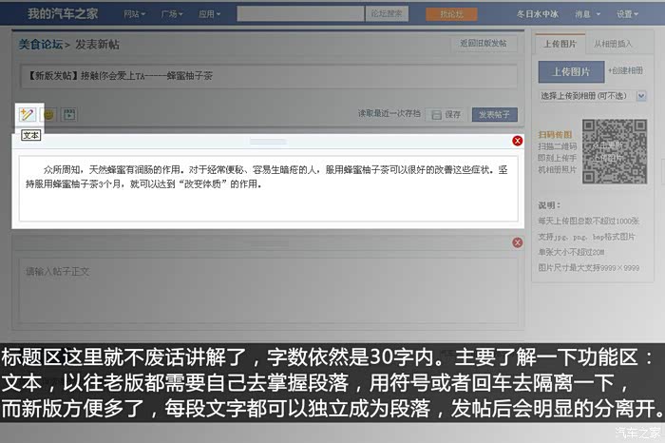Click the drag handle of first text block
665x443 pixels.
tap(268, 142)
